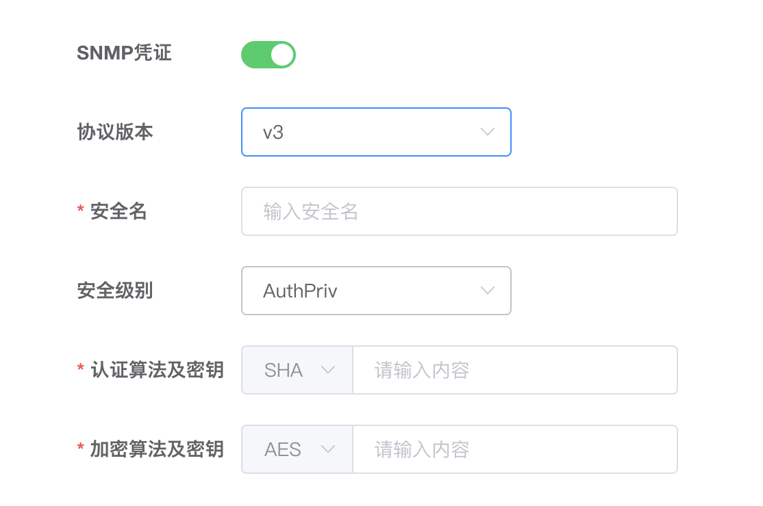Click the 加密算法及密钥 label
Viewport: 763px width, 506px height.
coord(157,449)
